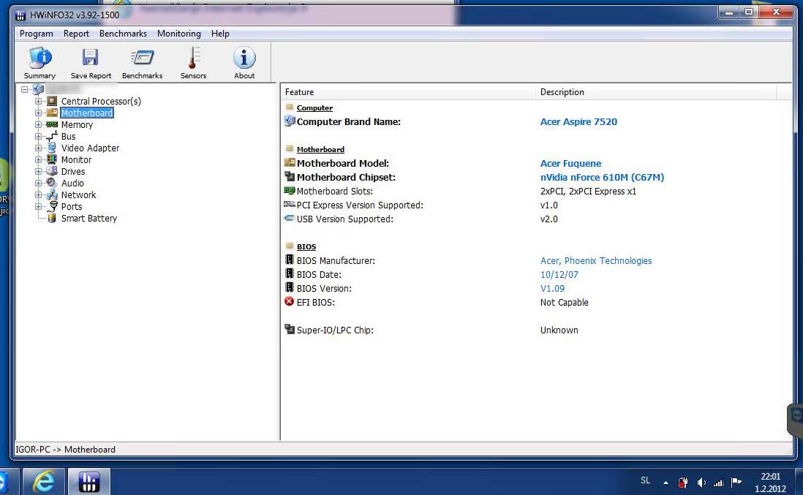Click the About info icon
803x495 pixels.
tap(244, 63)
